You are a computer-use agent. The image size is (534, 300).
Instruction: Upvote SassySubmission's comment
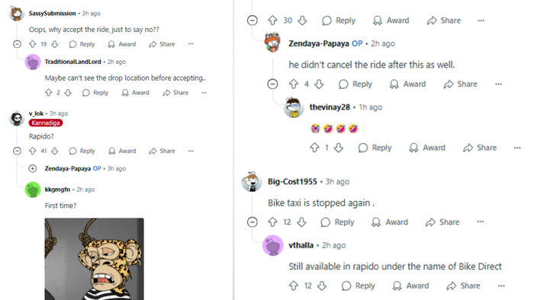(32, 44)
